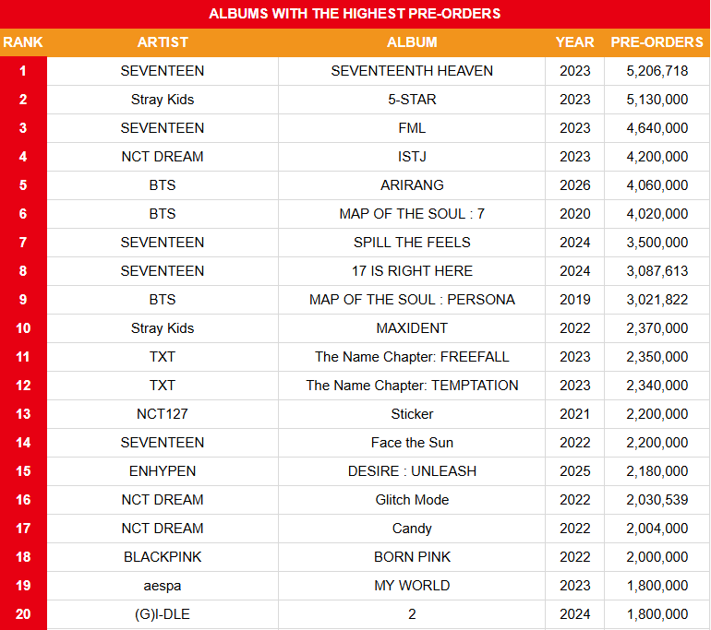Viewport: 711px width, 630px height.
Task: Select the album cell 'ARIRANG'
Action: [412, 185]
